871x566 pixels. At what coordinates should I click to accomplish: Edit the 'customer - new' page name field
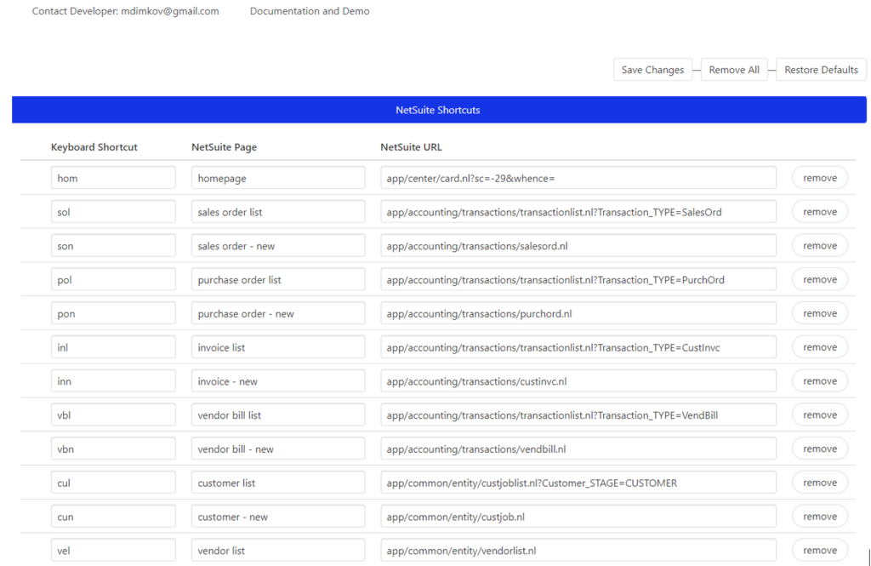tap(278, 517)
